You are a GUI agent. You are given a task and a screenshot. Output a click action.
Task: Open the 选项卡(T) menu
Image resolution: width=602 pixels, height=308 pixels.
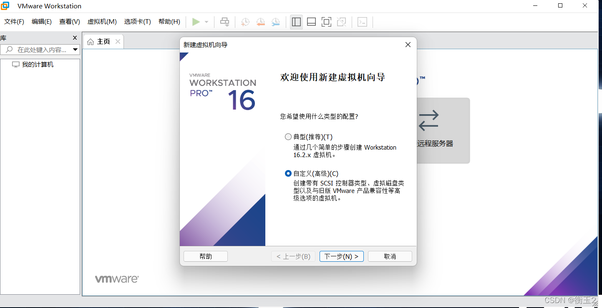[x=138, y=22]
